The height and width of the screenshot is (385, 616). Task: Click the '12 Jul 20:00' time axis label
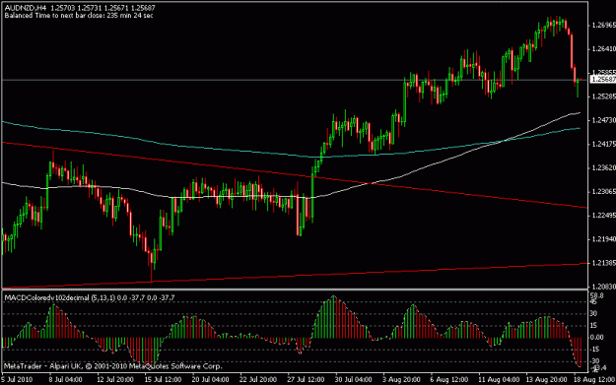(x=115, y=379)
